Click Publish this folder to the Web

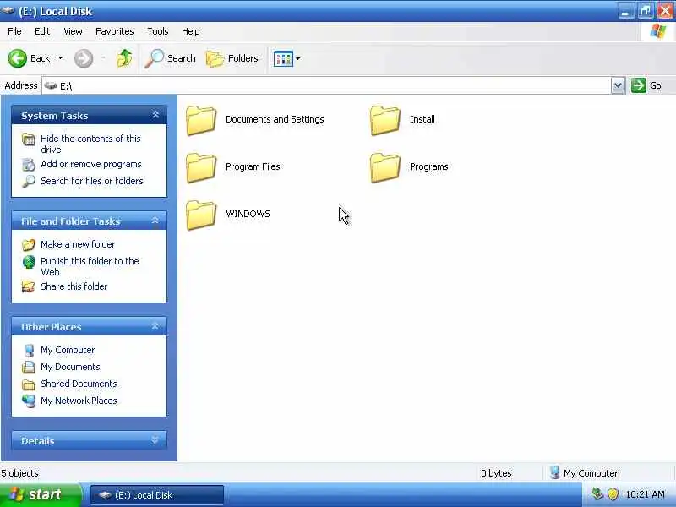click(90, 266)
